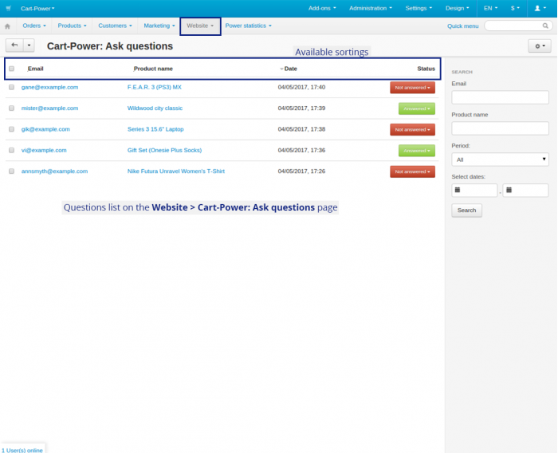Open the Website menu
Screen dimensions: 558x453
pos(200,26)
